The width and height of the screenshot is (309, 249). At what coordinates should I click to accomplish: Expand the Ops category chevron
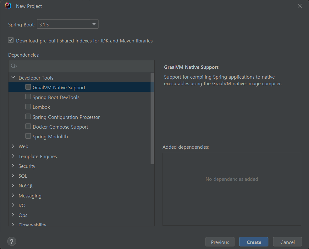(x=13, y=215)
